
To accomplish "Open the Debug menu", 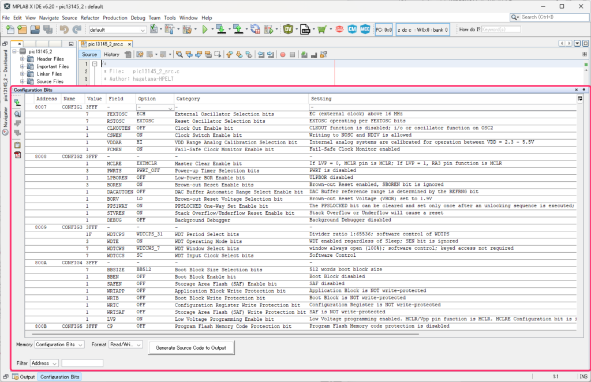I will tap(138, 18).
